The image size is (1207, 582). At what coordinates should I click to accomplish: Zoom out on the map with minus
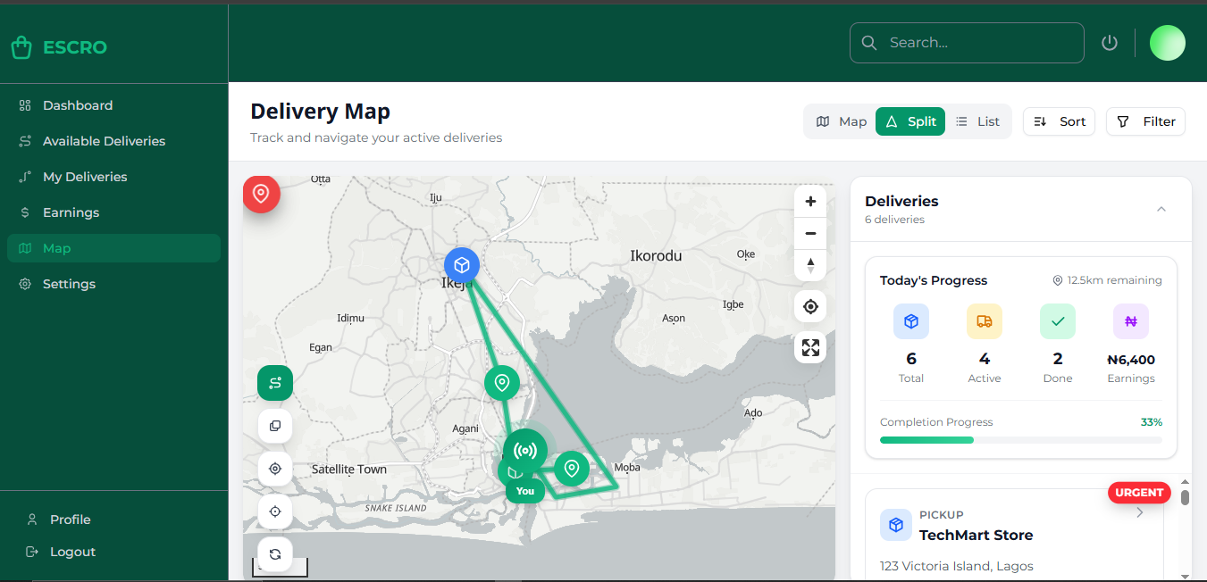click(x=810, y=234)
